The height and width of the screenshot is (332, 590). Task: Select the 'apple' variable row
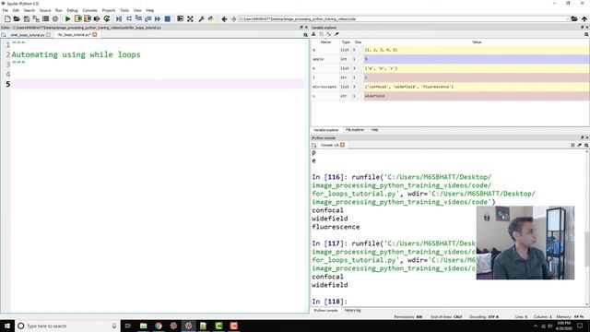pos(450,59)
